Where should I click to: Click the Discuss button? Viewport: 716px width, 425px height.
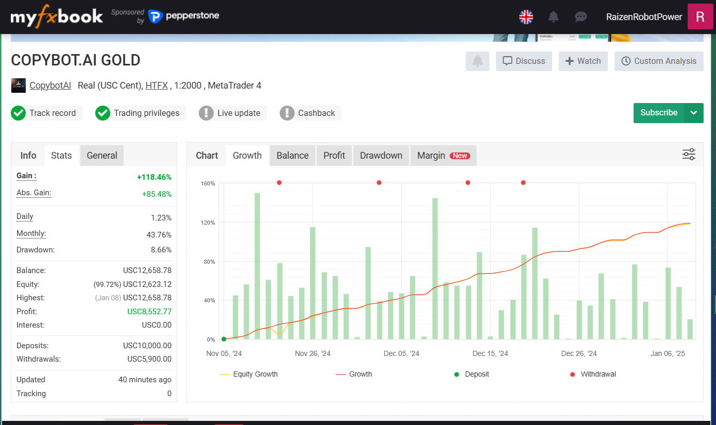(x=524, y=61)
